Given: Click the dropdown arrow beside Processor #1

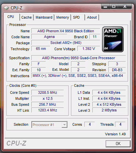Looking at the screenshot, I should point(64,125).
